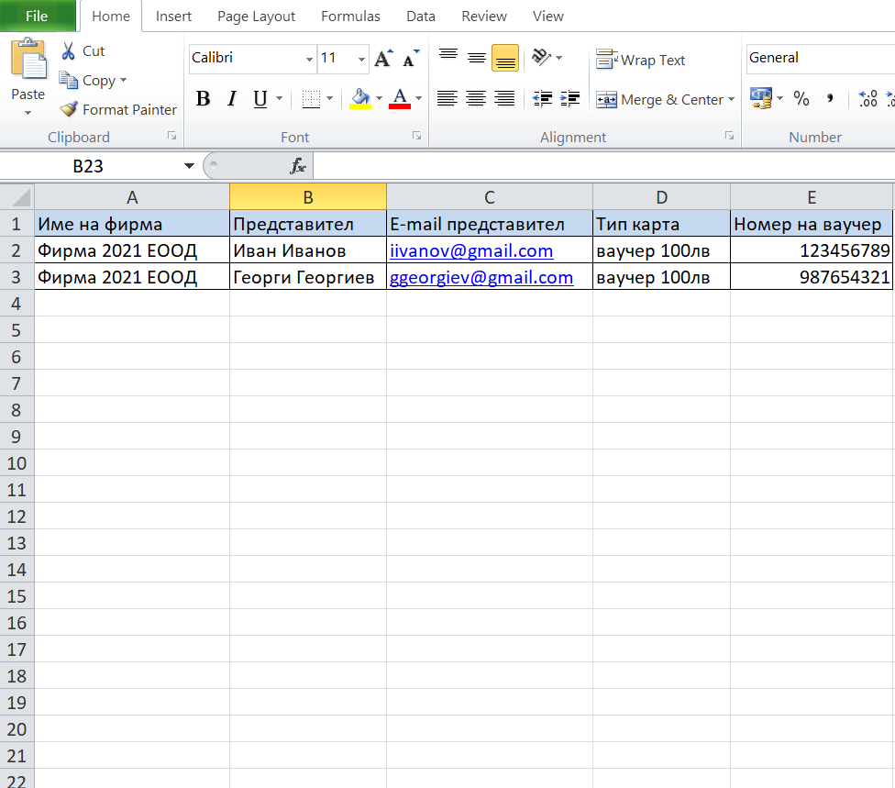
Task: Click the Name Box showing B23
Action: (x=88, y=166)
